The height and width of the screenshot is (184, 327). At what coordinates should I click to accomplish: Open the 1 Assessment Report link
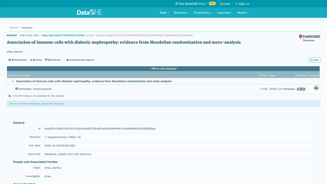click(x=80, y=60)
